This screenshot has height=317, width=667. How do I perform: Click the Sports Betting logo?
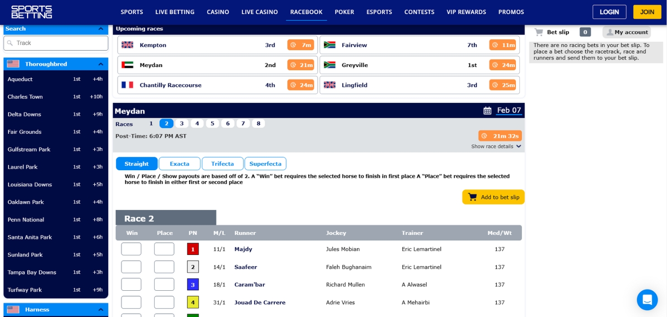32,12
